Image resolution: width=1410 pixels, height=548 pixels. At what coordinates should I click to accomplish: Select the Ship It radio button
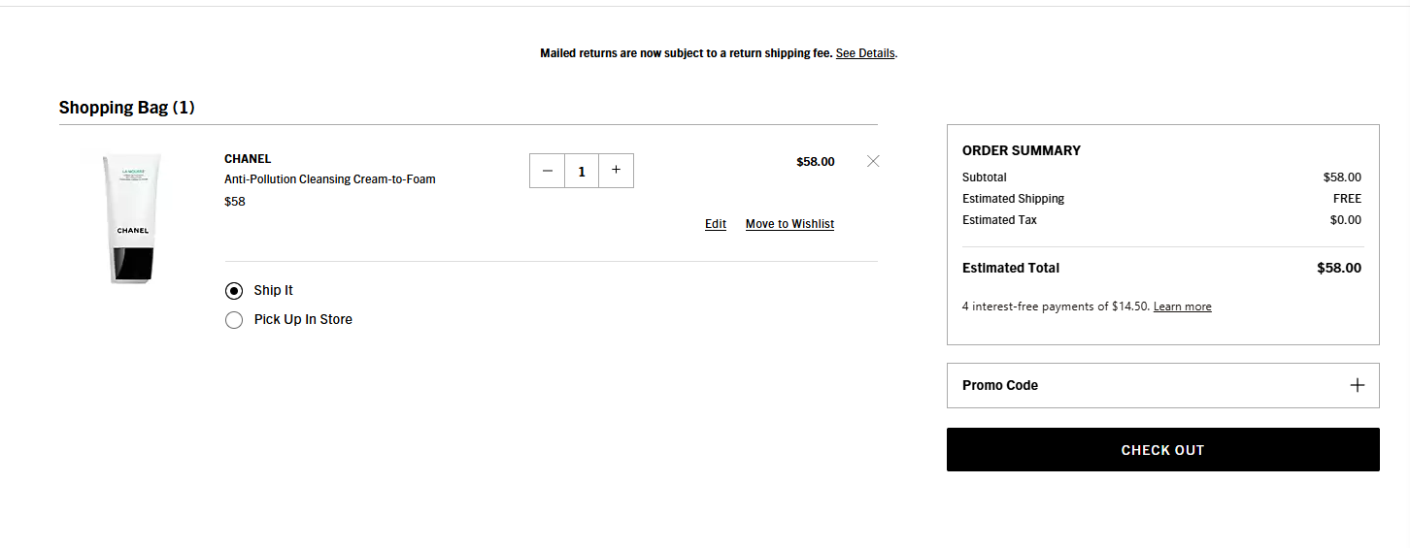coord(234,291)
